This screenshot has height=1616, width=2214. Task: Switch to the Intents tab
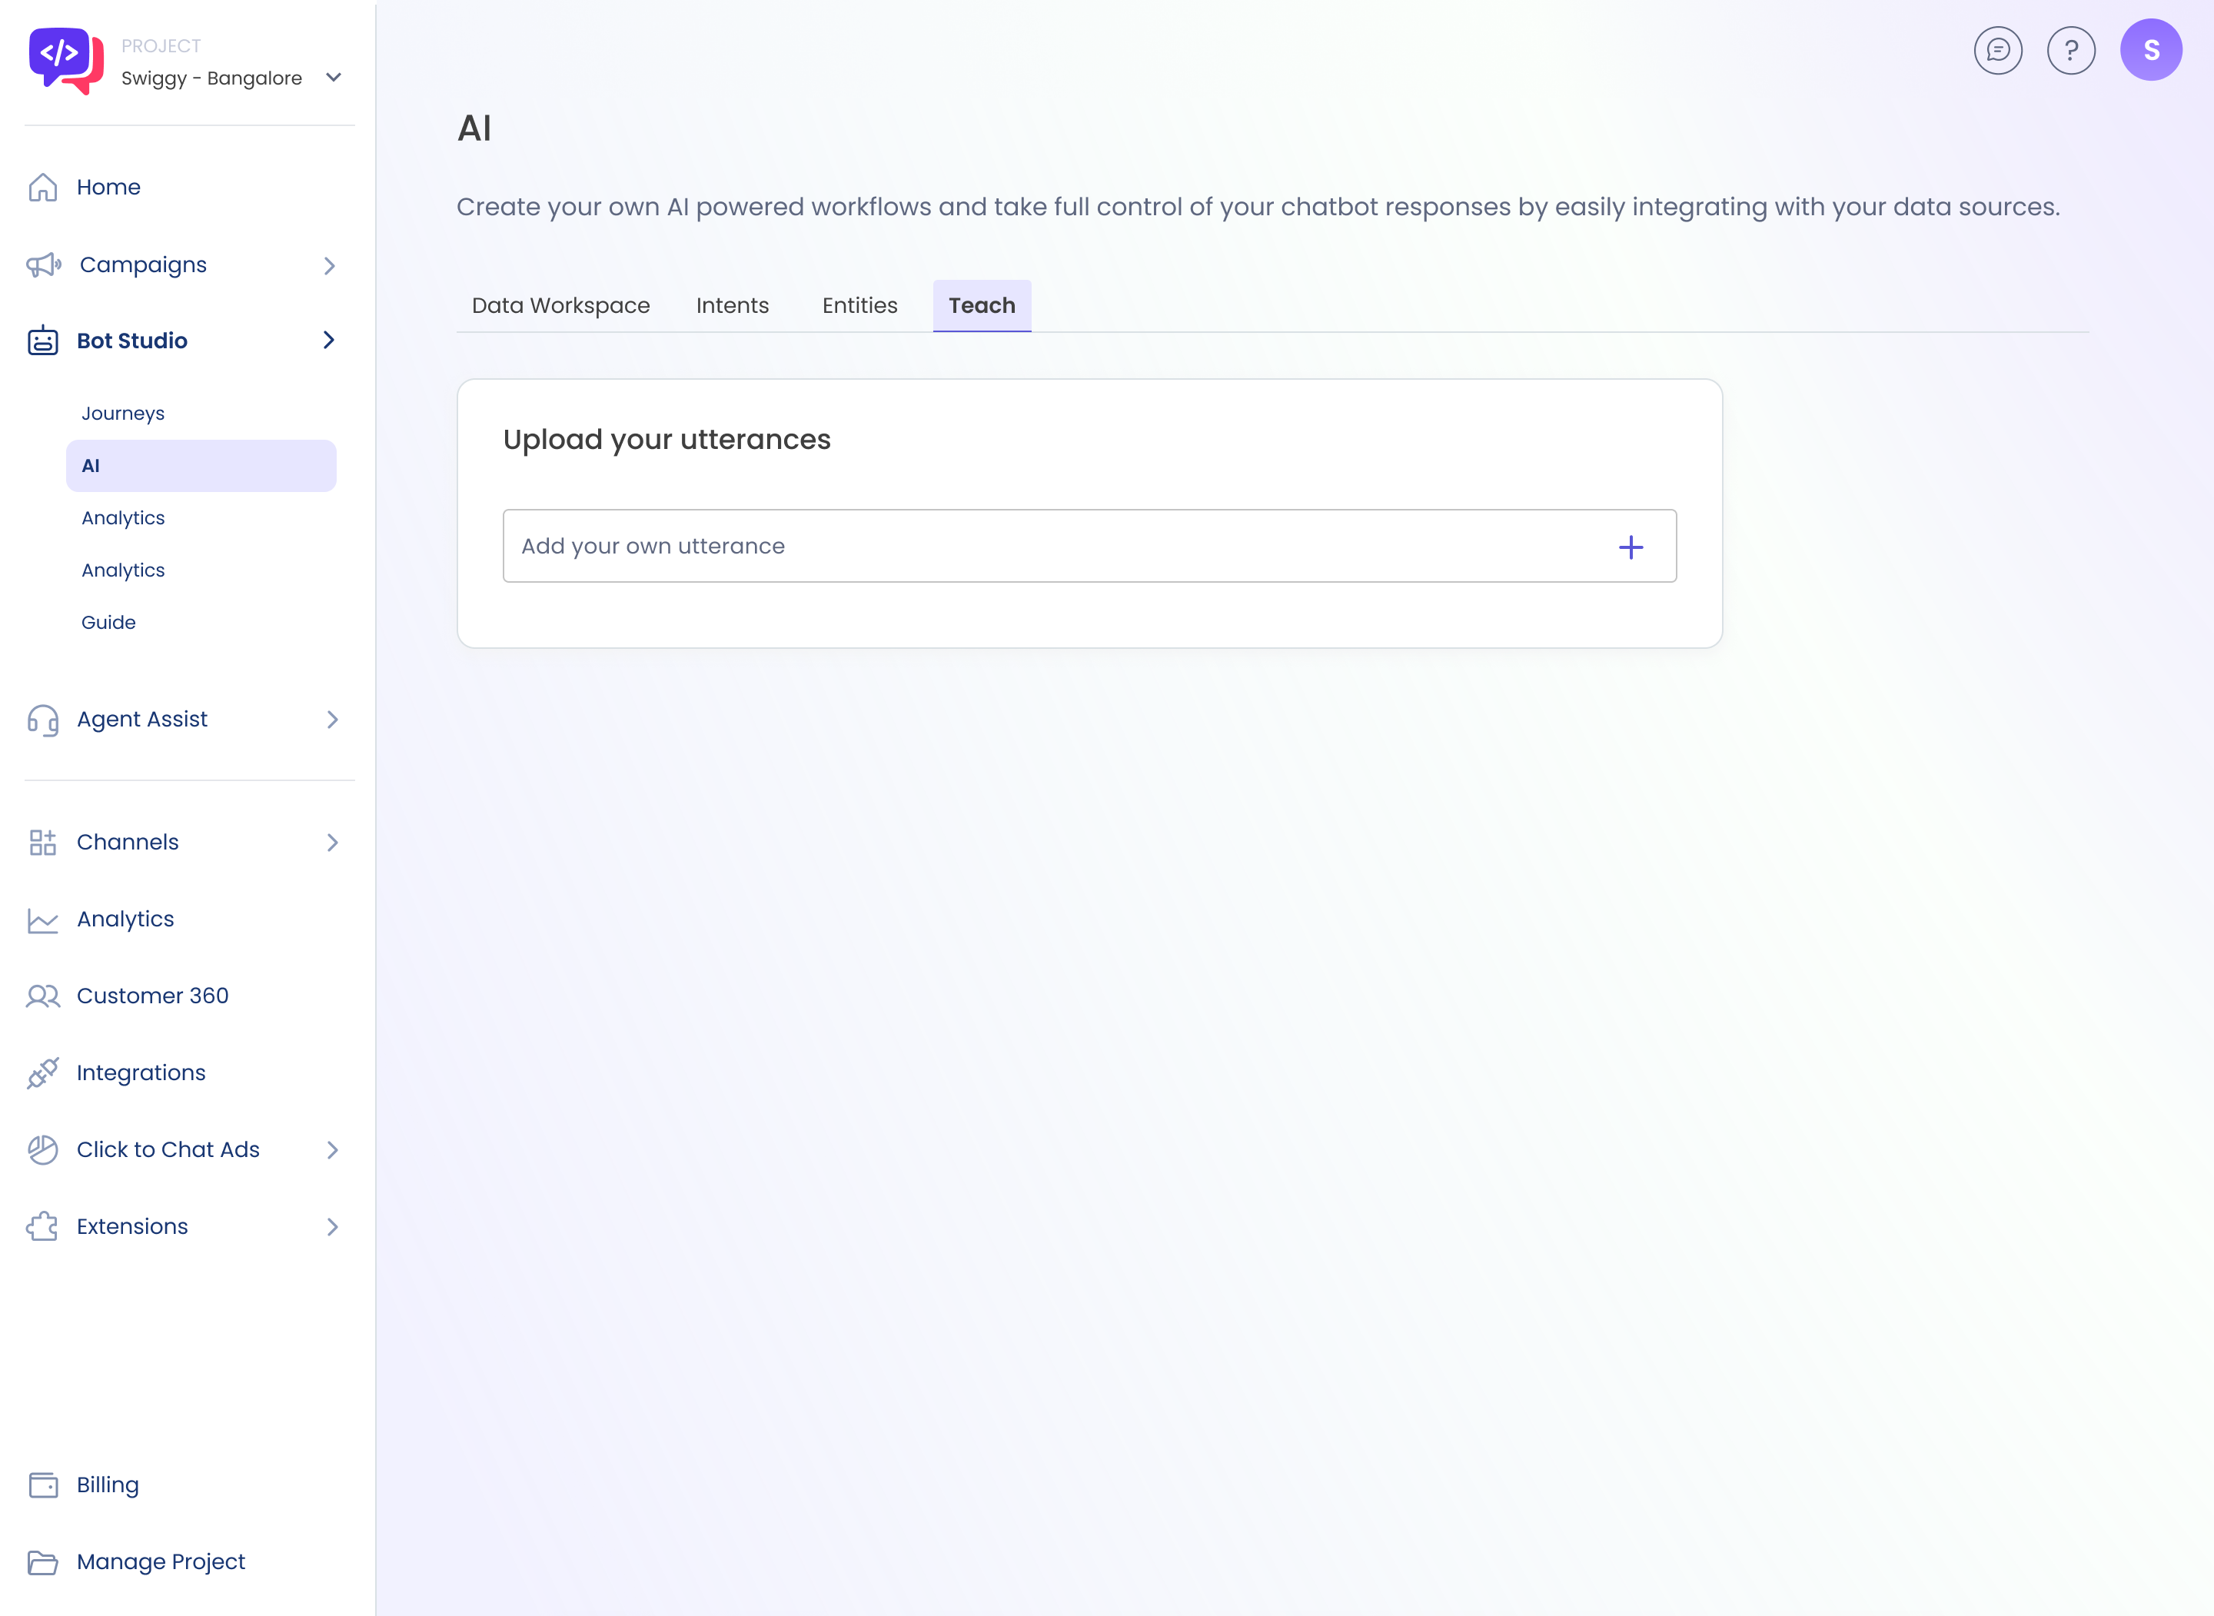(733, 306)
